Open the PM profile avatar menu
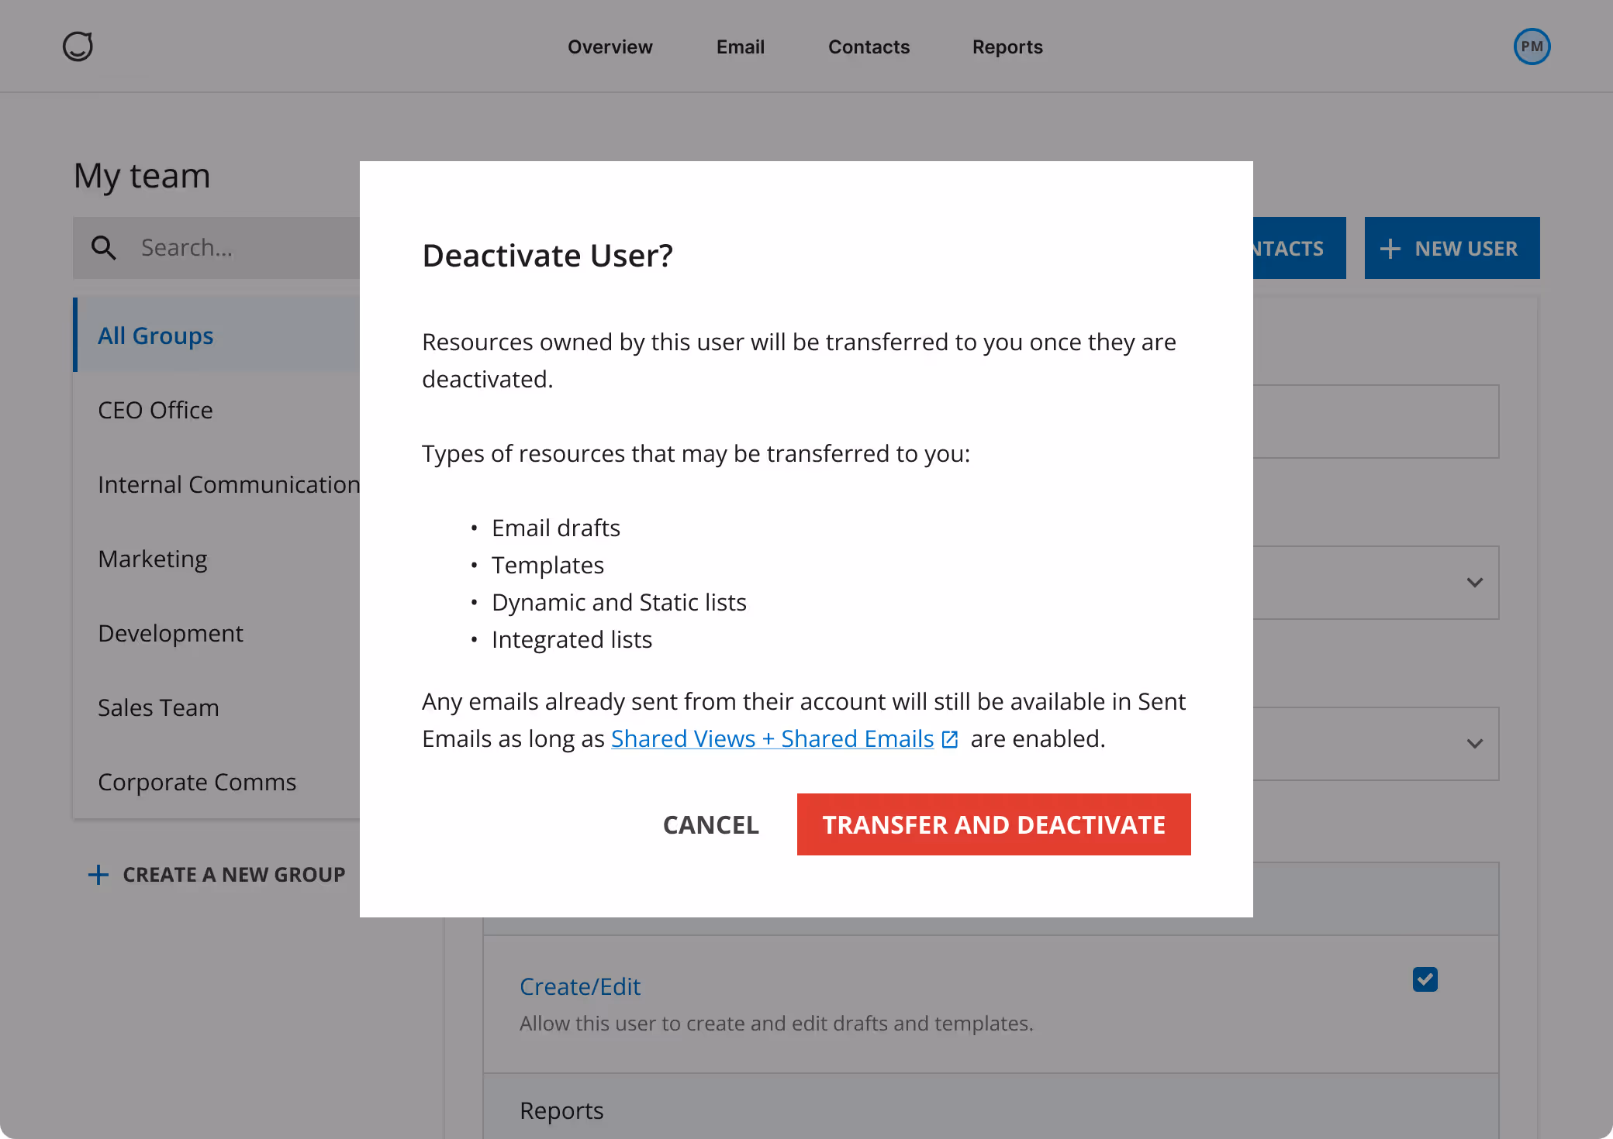 [x=1532, y=46]
